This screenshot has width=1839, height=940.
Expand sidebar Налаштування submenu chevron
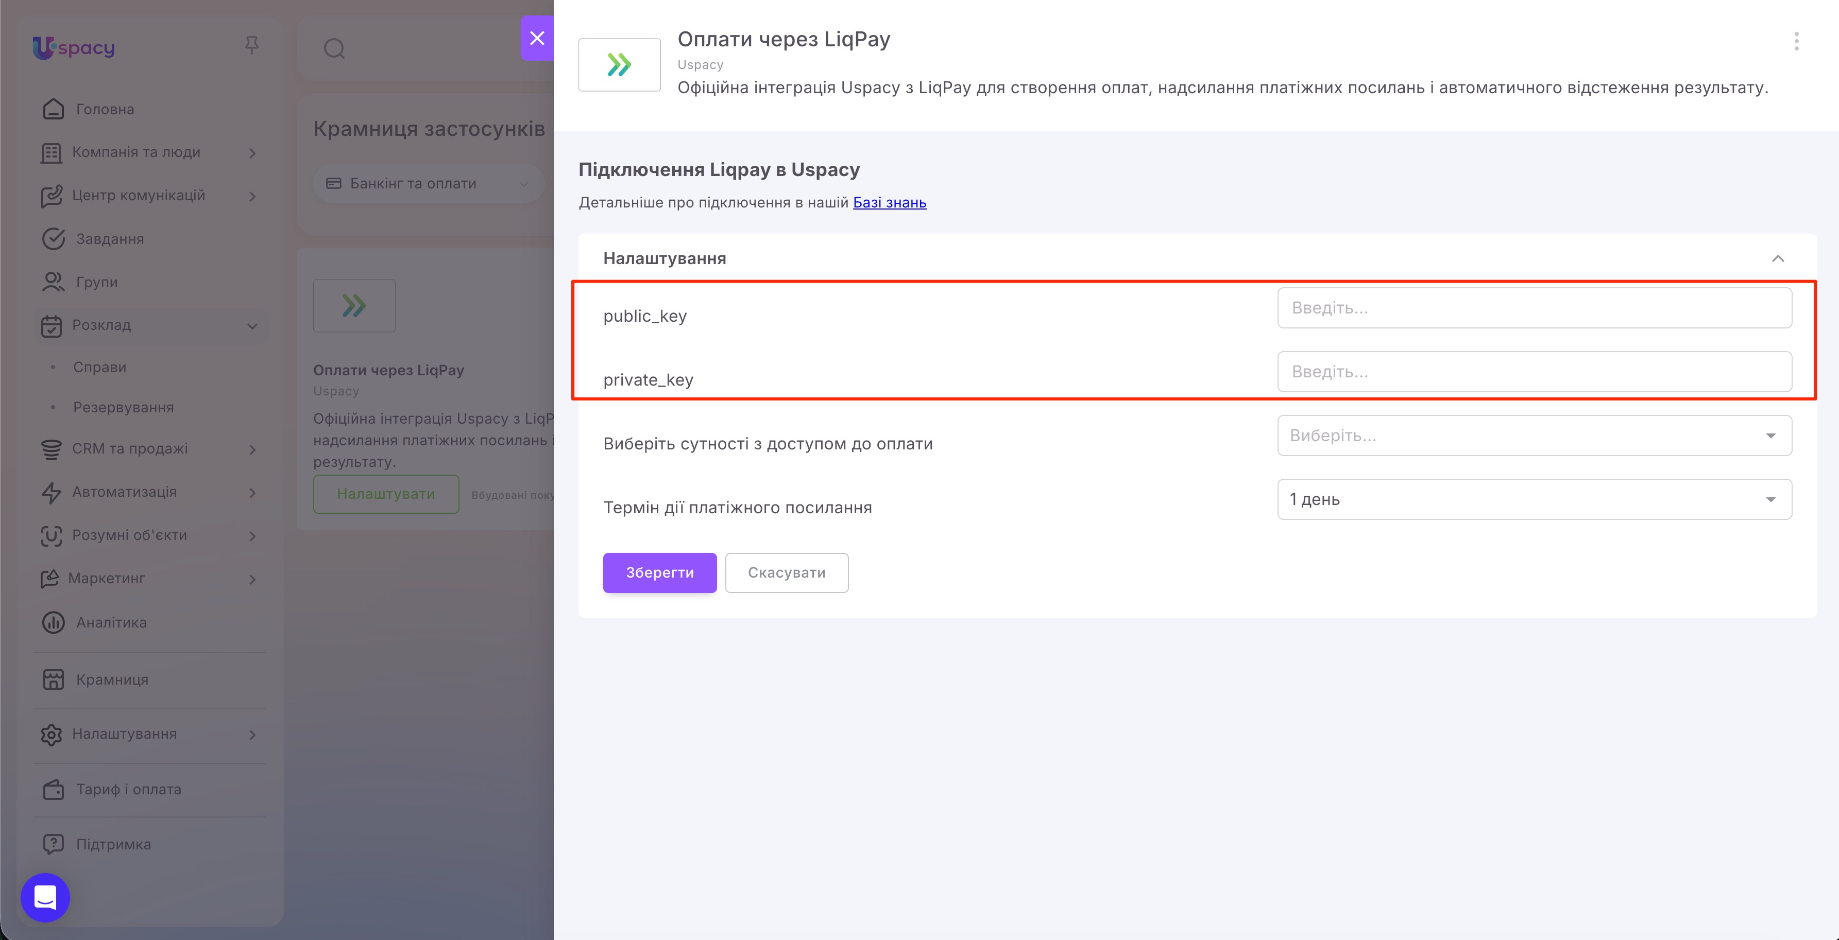point(253,735)
